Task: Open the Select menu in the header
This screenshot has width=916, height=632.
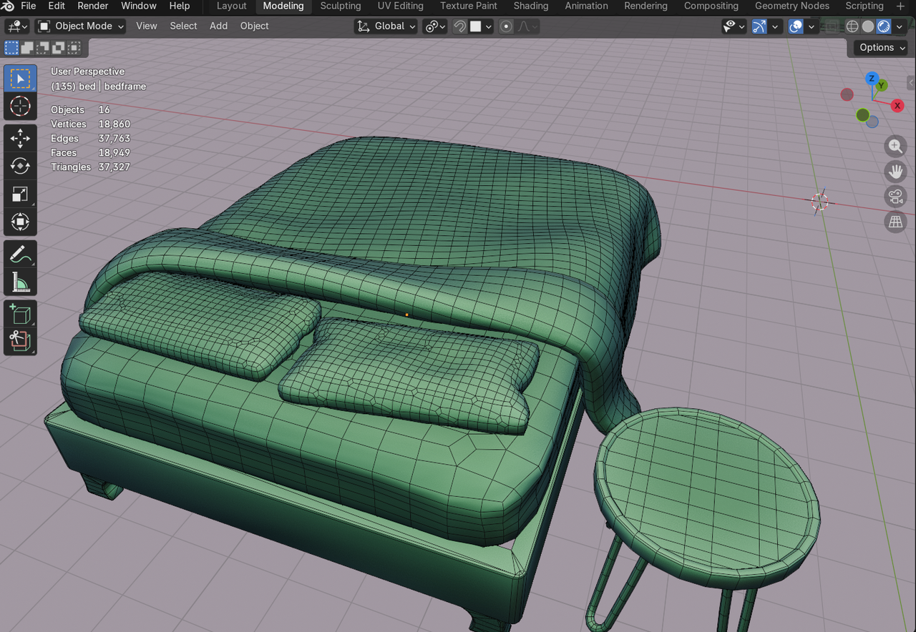Action: click(x=183, y=26)
